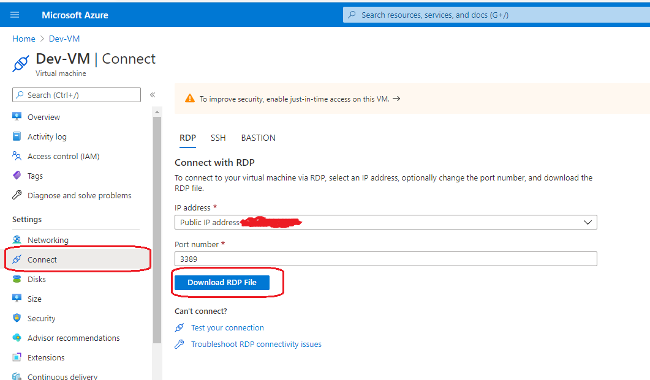Switch to the BASTION tab
The height and width of the screenshot is (380, 650).
pyautogui.click(x=259, y=138)
